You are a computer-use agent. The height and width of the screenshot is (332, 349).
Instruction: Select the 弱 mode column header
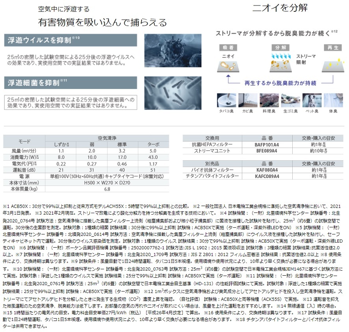(x=92, y=145)
